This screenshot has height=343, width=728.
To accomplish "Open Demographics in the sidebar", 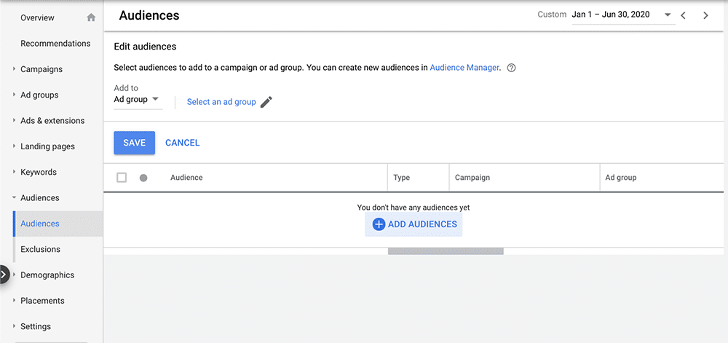I will pos(47,275).
